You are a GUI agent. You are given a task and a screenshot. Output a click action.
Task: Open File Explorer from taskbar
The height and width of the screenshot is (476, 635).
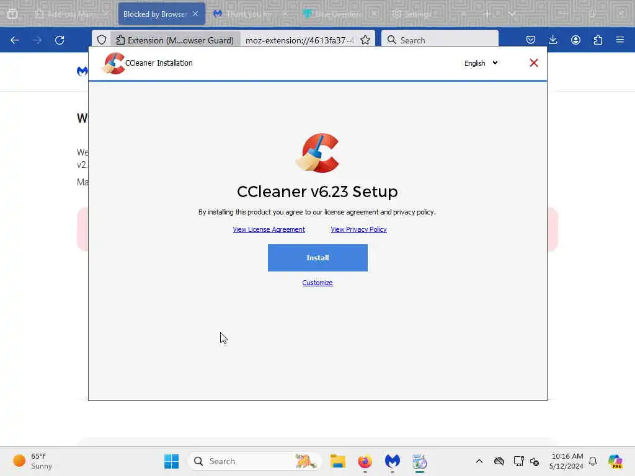tap(337, 461)
